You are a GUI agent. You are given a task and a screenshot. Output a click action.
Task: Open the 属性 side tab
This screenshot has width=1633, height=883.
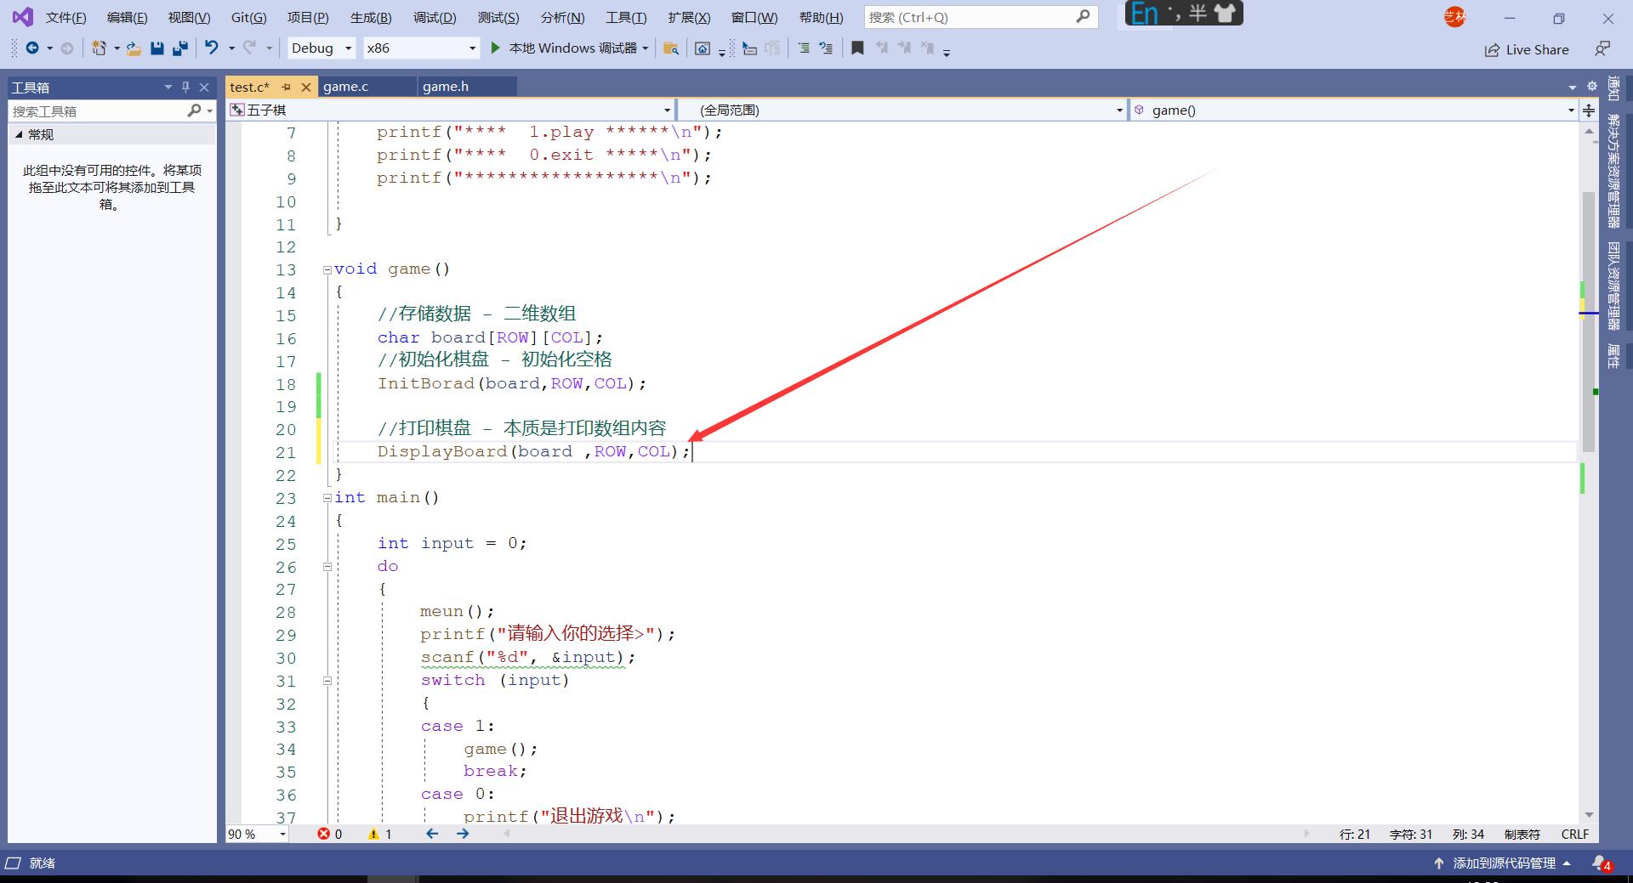coord(1613,356)
